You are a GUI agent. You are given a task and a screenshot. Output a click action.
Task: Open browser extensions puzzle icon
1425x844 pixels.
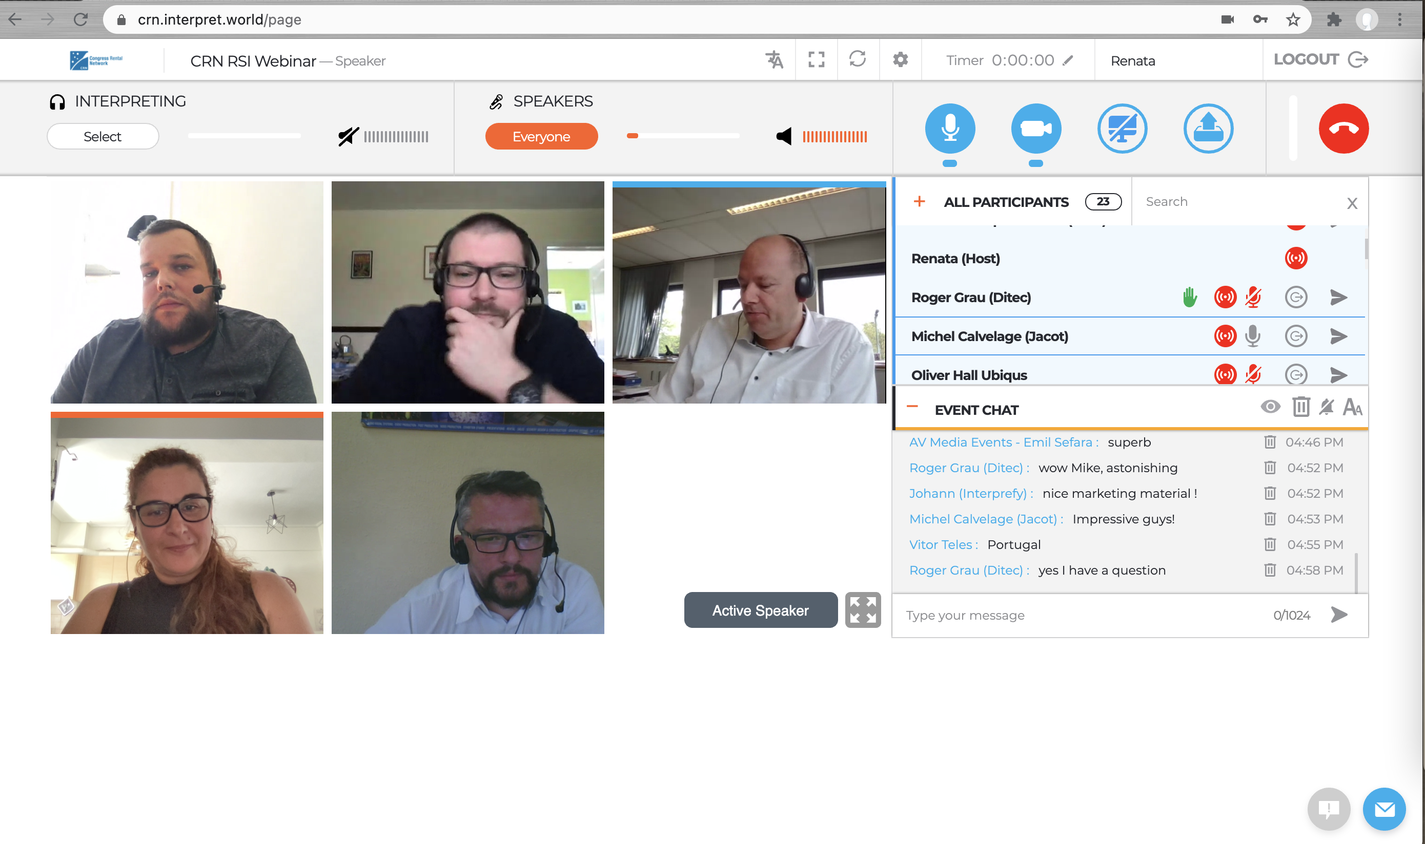(1333, 19)
